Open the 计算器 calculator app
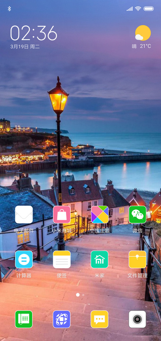 pyautogui.click(x=24, y=259)
